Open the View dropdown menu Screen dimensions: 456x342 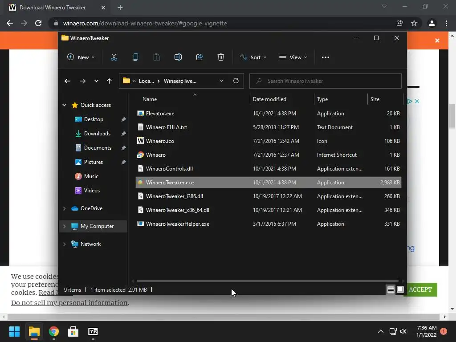[293, 57]
